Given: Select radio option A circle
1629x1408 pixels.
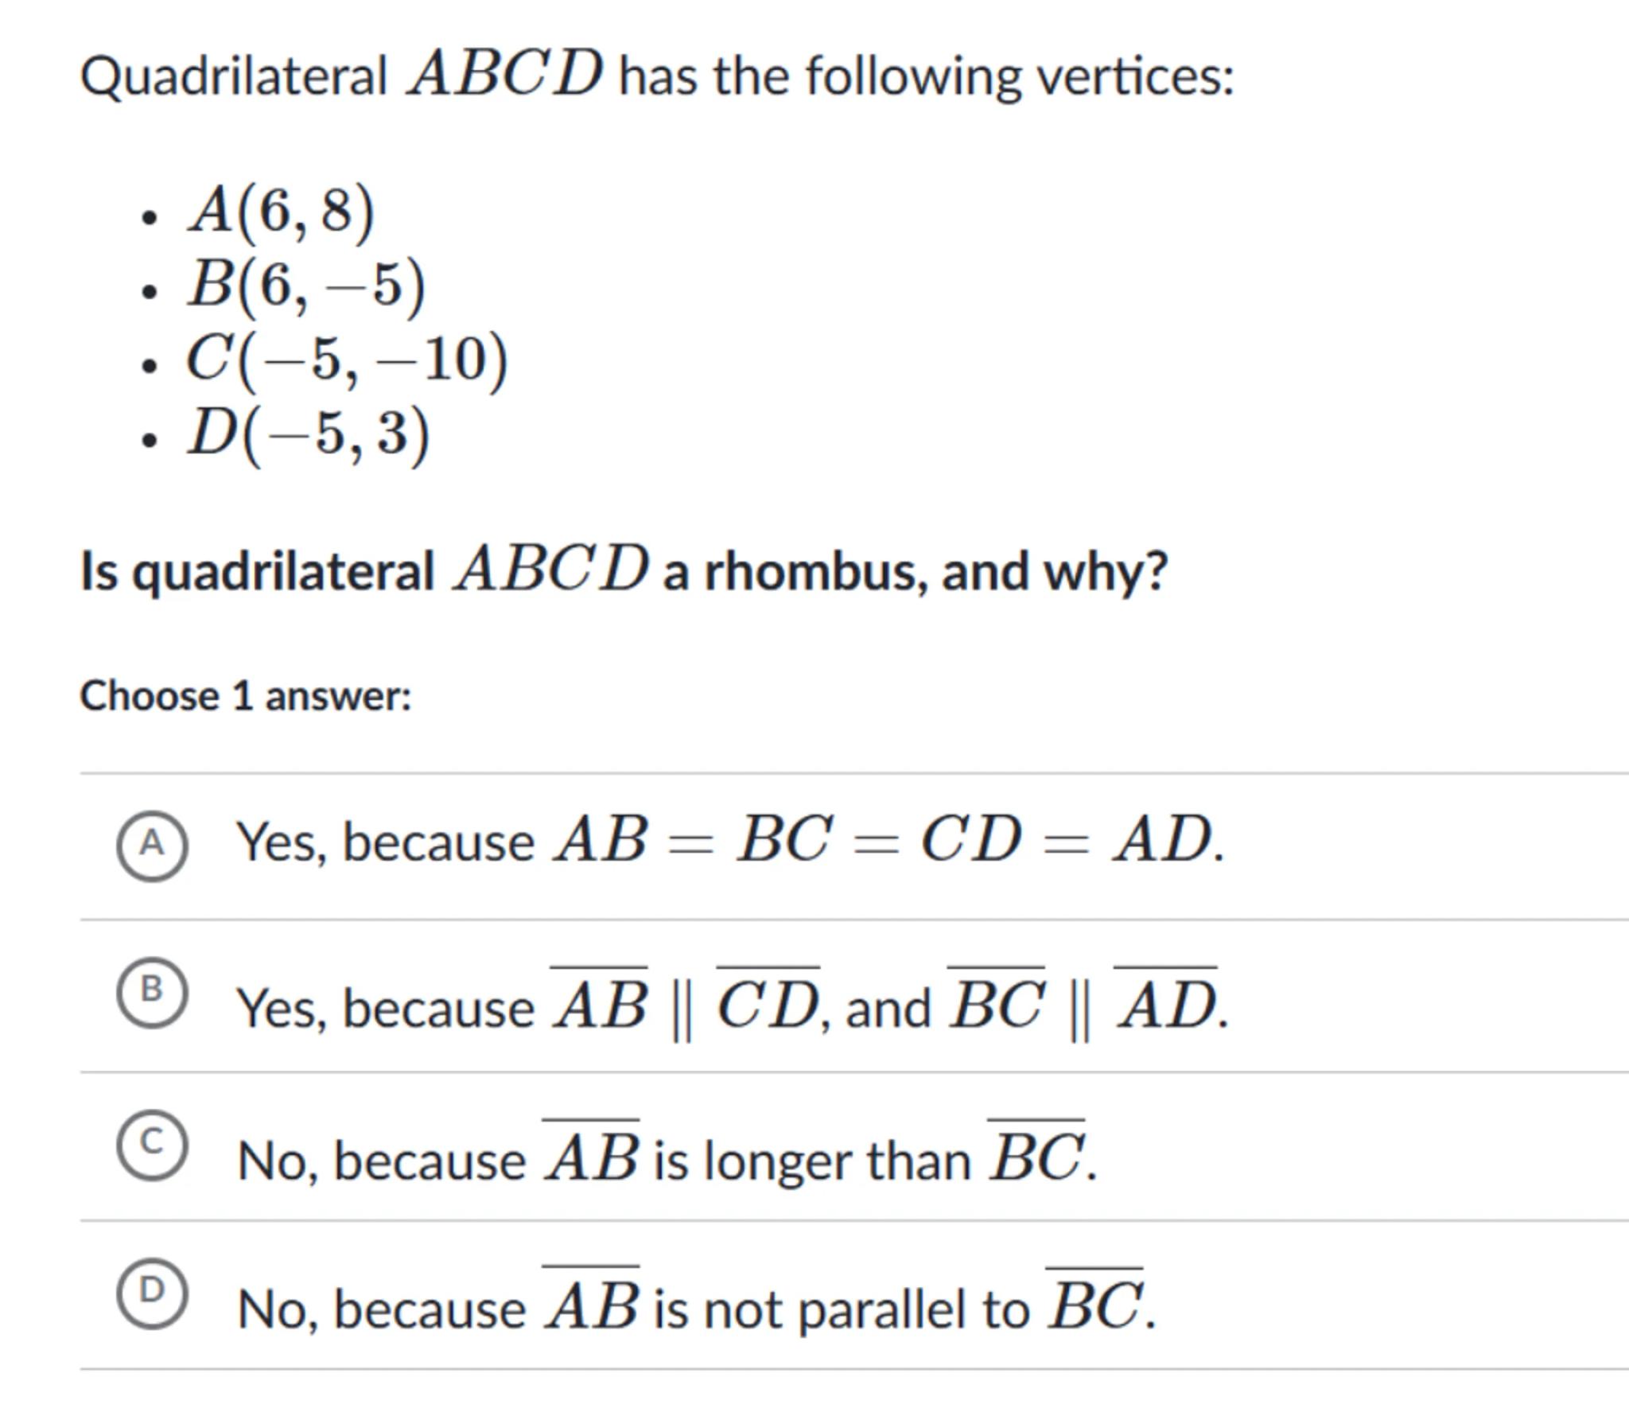Looking at the screenshot, I should click(152, 844).
